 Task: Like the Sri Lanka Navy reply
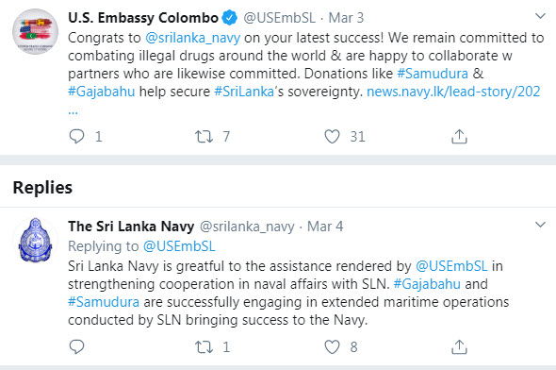pos(332,347)
